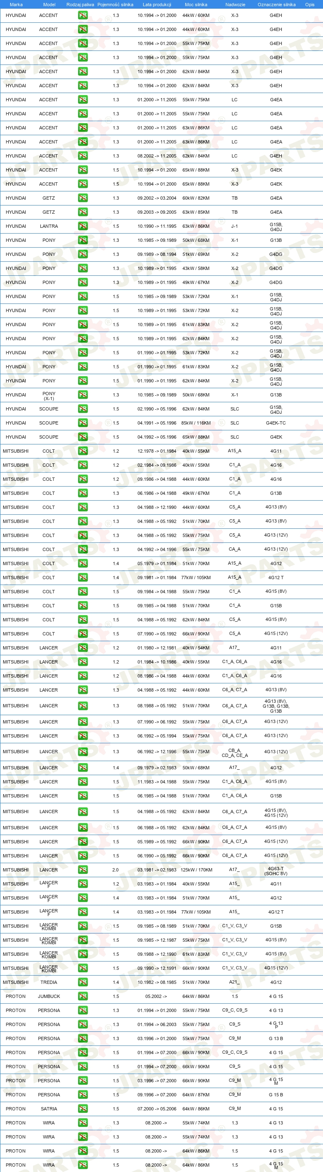This screenshot has width=323, height=1172.
Task: Click the fuel icon in the PONY 43kW / 58KM row
Action: [x=83, y=268]
